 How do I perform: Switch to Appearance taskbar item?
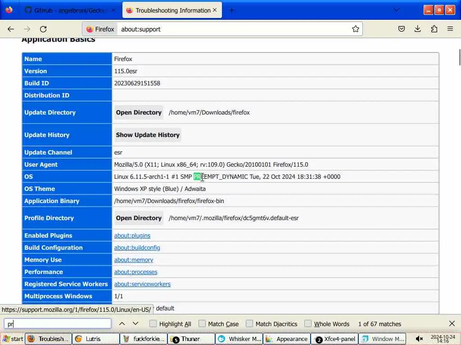click(287, 339)
